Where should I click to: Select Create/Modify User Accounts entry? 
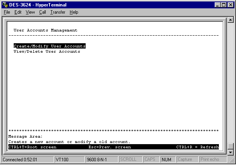click(x=49, y=46)
